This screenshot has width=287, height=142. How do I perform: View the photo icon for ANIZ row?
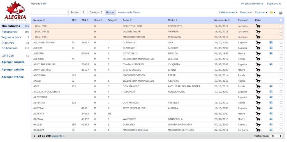(271, 86)
